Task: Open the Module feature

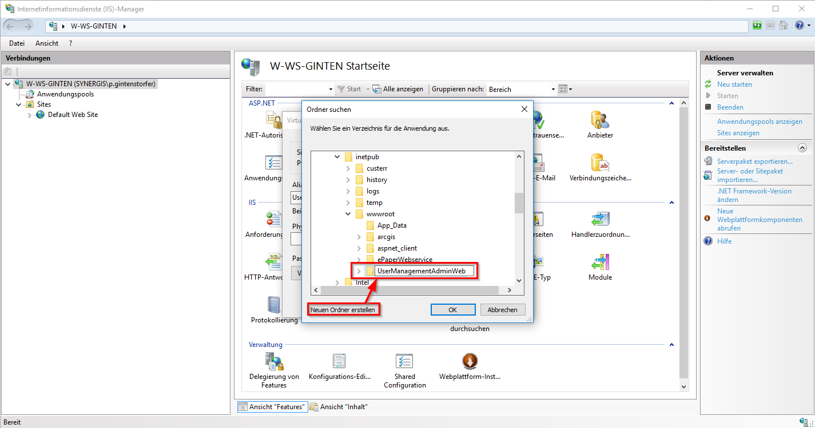Action: [599, 263]
